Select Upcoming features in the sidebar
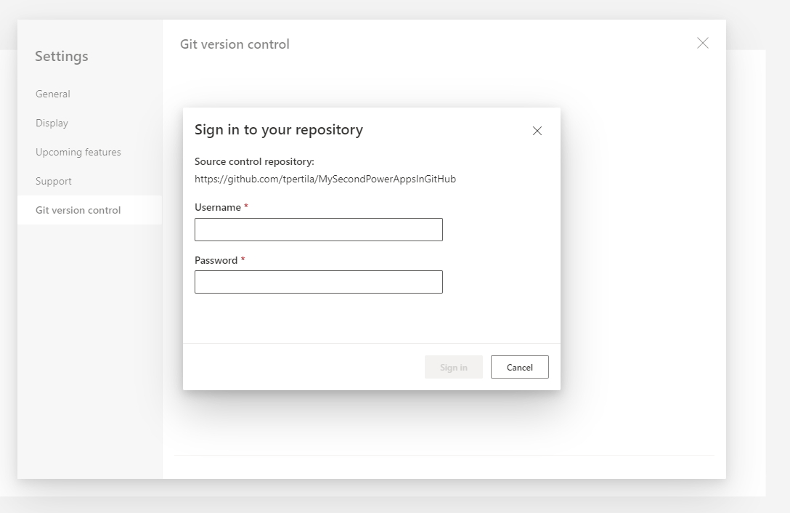The height and width of the screenshot is (513, 790). click(78, 152)
